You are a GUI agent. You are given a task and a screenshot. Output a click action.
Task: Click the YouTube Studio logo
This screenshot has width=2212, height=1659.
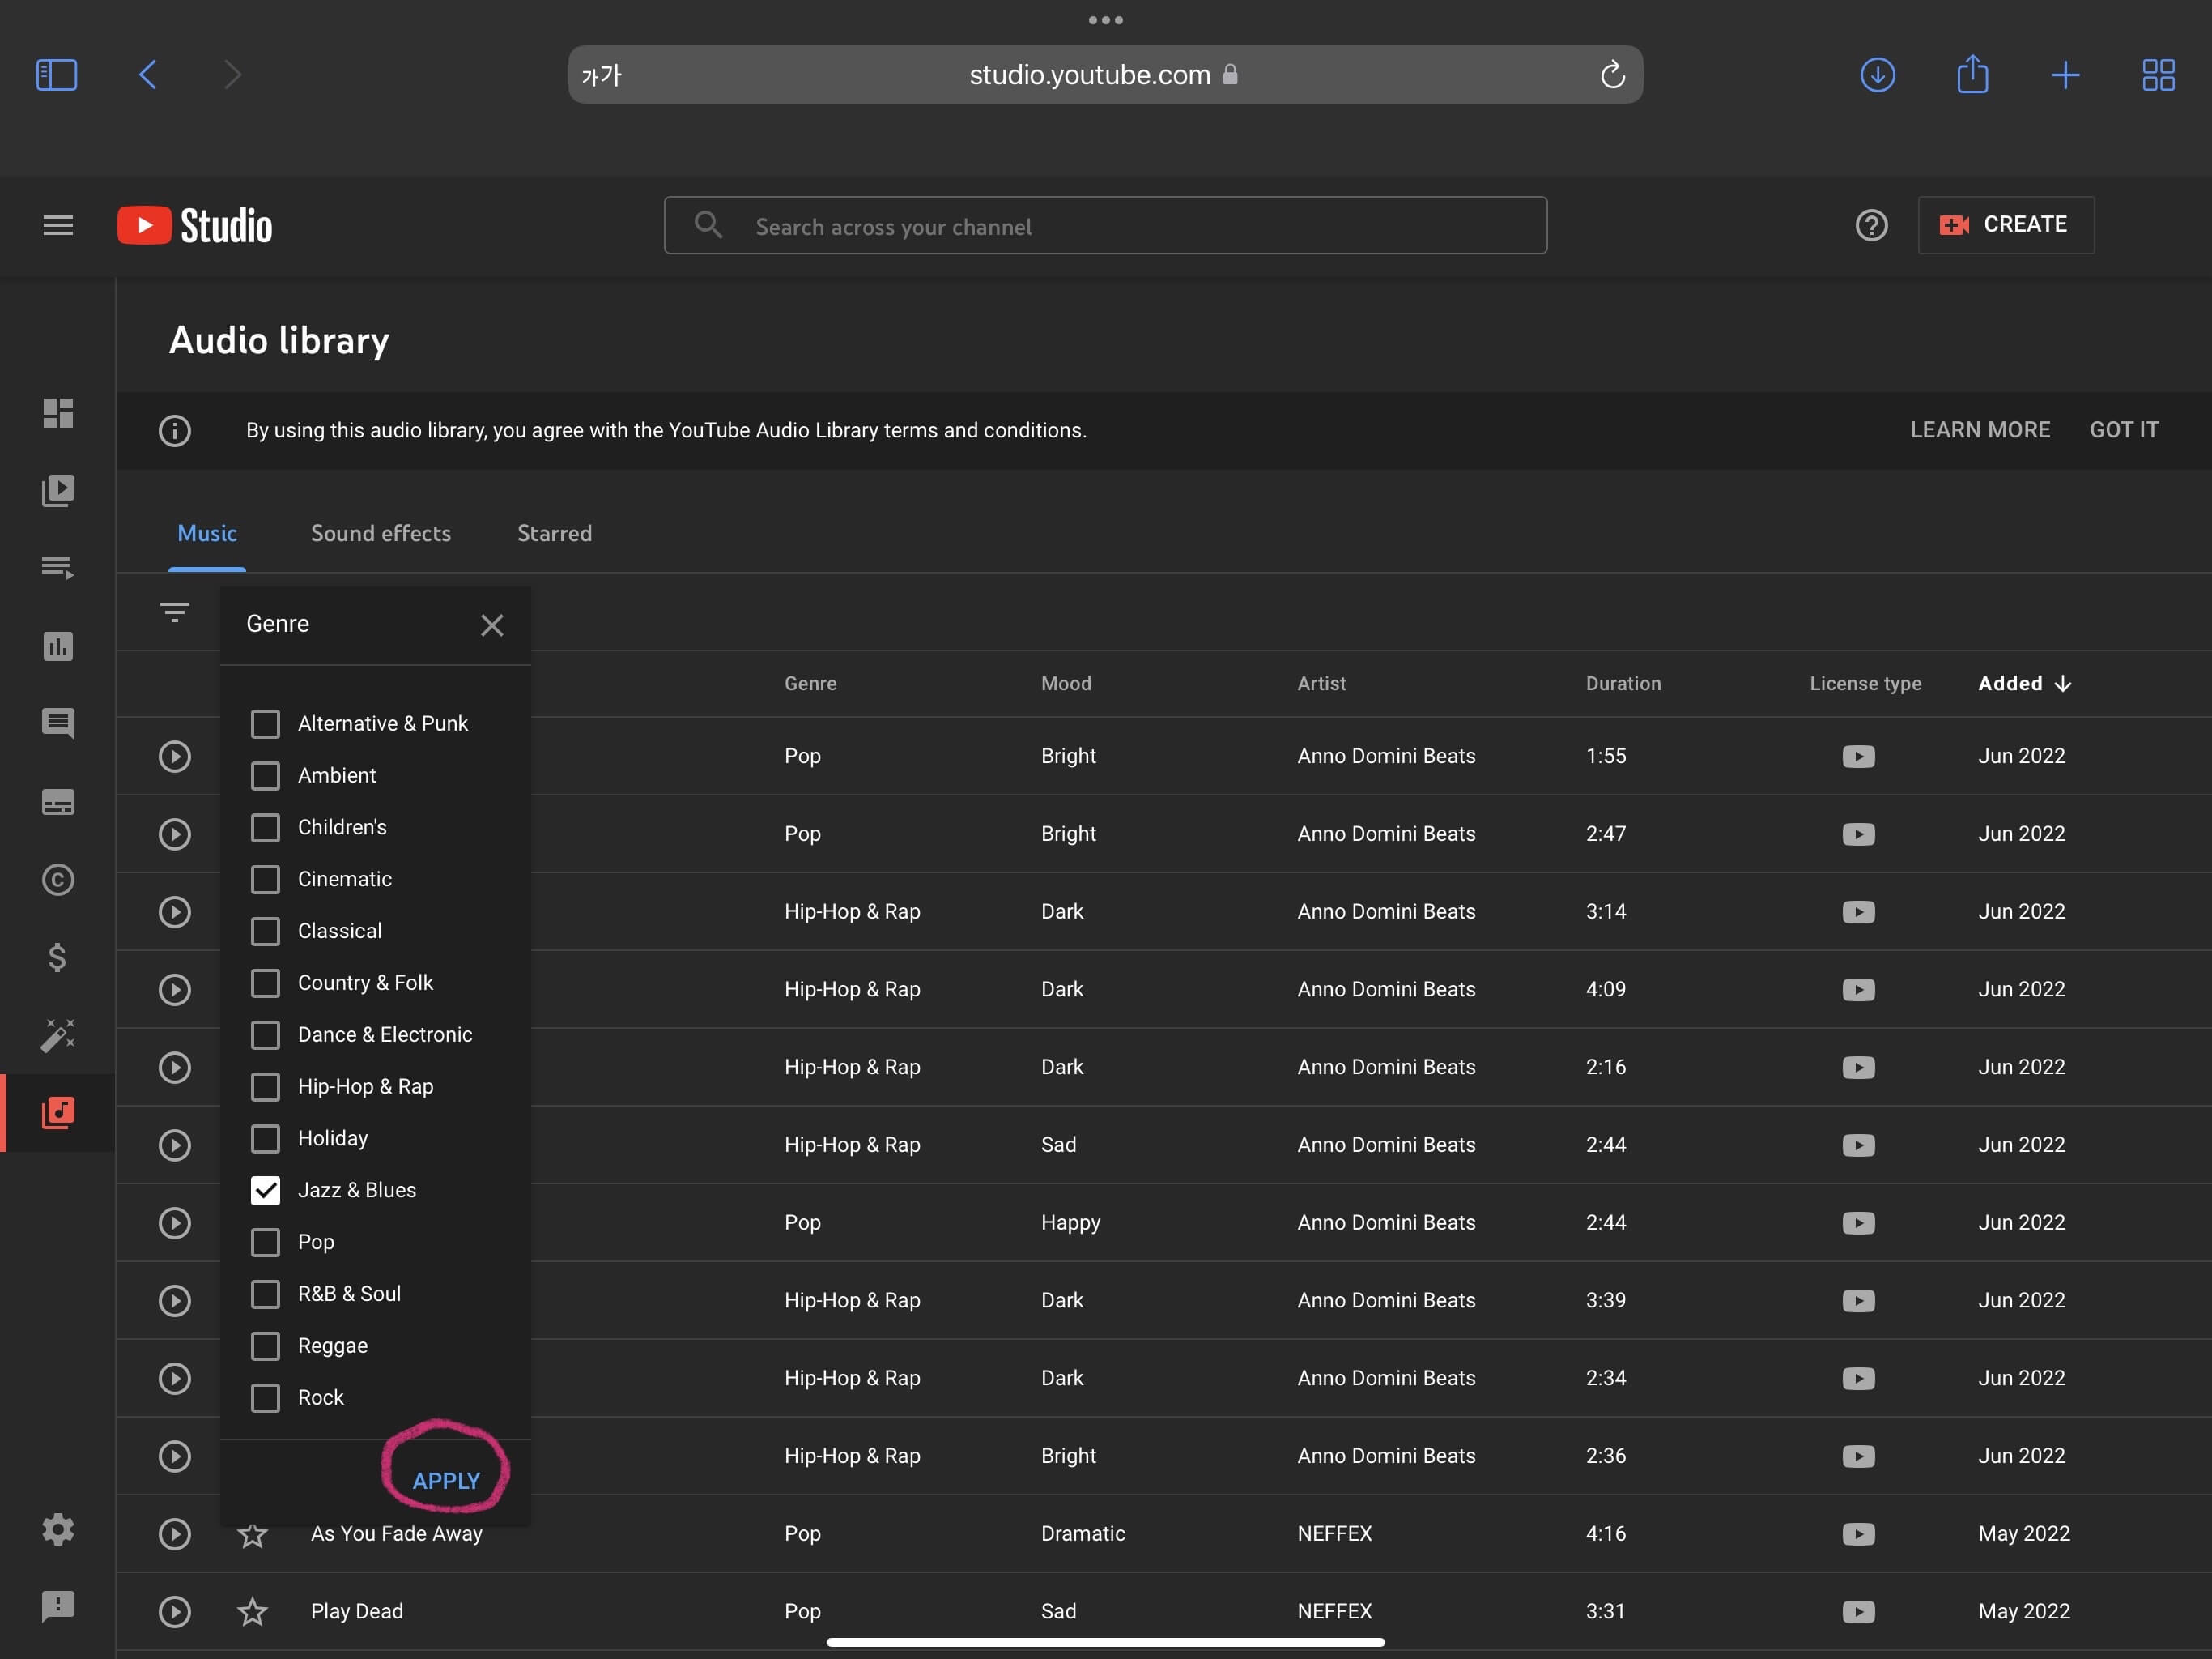[194, 225]
